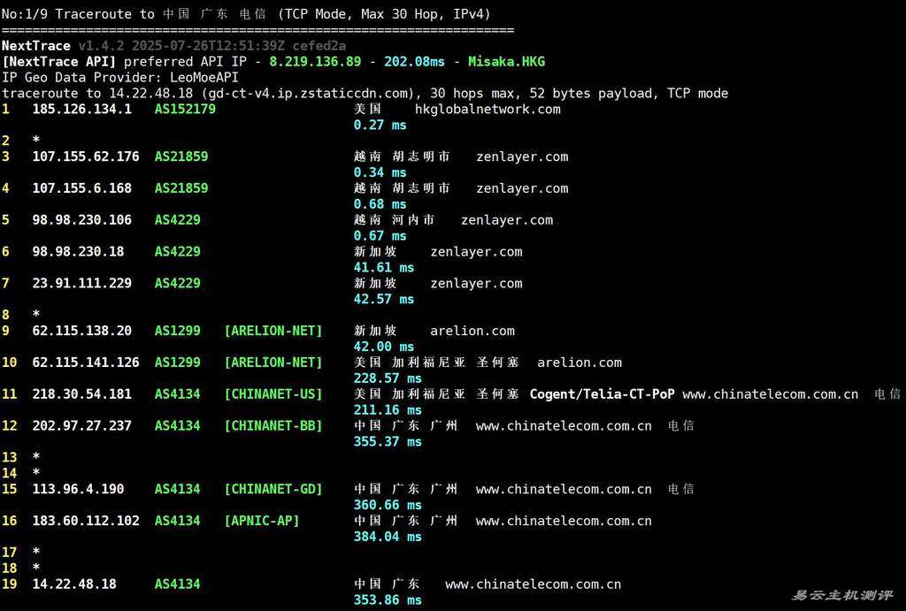
Task: Click the 0.27 ms latency value
Action: tap(380, 125)
